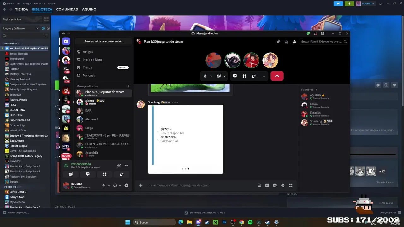Open Misiones in Discord sidebar

(103, 75)
